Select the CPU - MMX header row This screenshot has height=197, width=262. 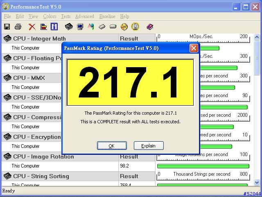pos(32,78)
